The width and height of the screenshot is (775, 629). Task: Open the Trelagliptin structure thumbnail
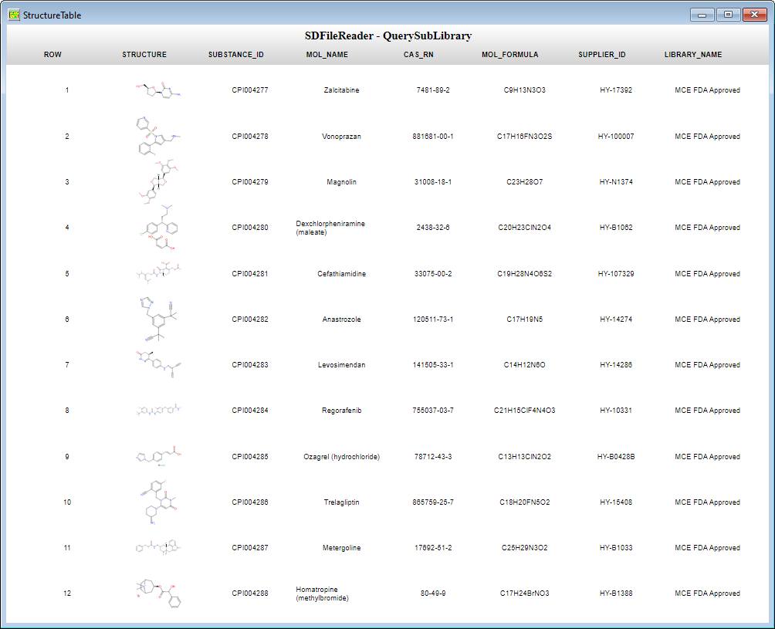click(158, 502)
